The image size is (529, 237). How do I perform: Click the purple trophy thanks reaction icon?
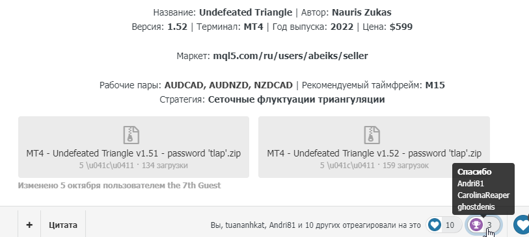tap(477, 225)
